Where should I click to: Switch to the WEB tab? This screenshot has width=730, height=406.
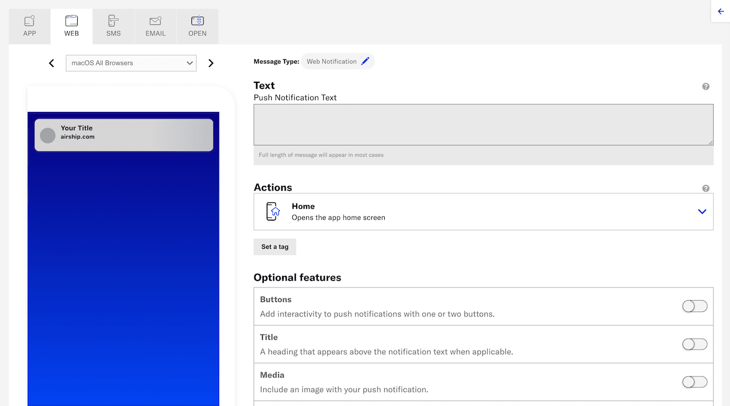[71, 26]
